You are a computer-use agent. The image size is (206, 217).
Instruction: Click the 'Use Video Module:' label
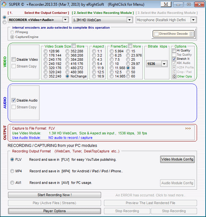coord(27,133)
